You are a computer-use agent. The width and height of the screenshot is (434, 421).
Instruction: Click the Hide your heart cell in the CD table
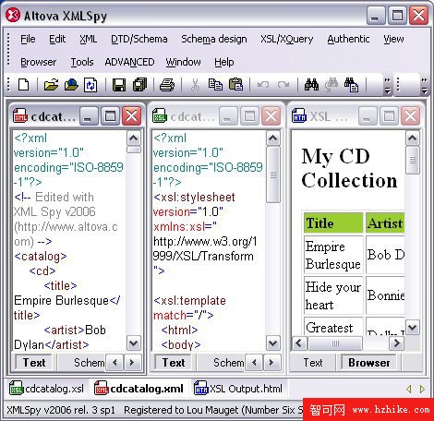pyautogui.click(x=333, y=295)
